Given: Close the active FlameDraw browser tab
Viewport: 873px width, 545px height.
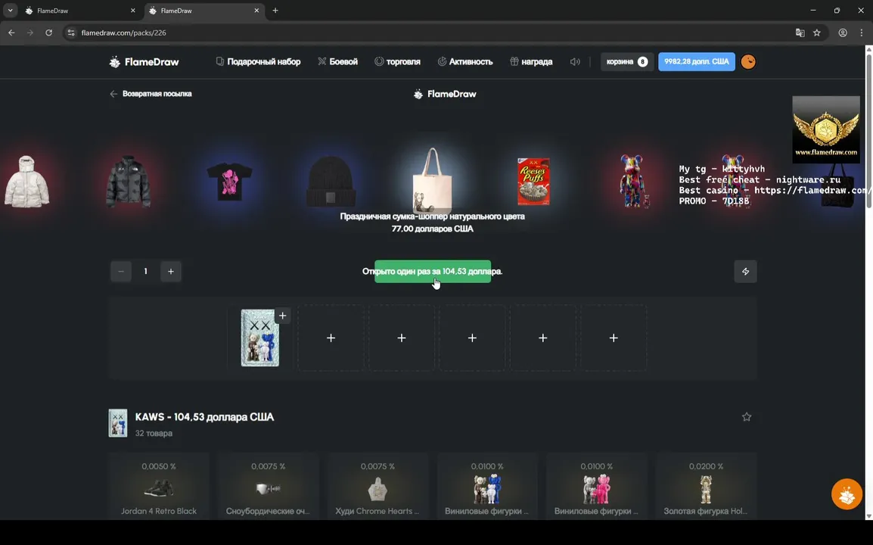Looking at the screenshot, I should pyautogui.click(x=256, y=11).
